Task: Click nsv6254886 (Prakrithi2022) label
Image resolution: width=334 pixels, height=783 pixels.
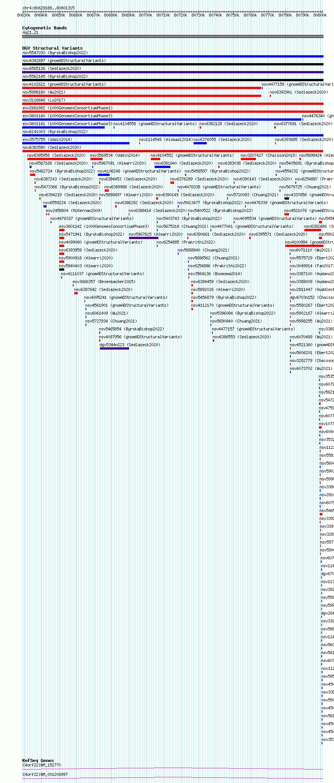Action: click(x=217, y=266)
